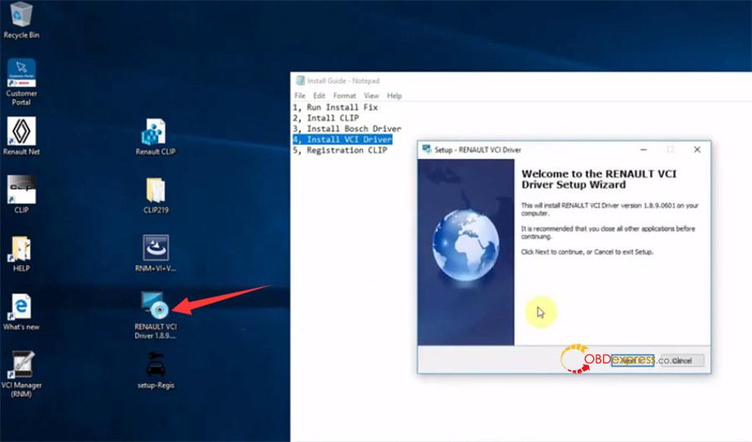The width and height of the screenshot is (752, 442).
Task: Open the View menu in Notepad
Action: tap(371, 96)
